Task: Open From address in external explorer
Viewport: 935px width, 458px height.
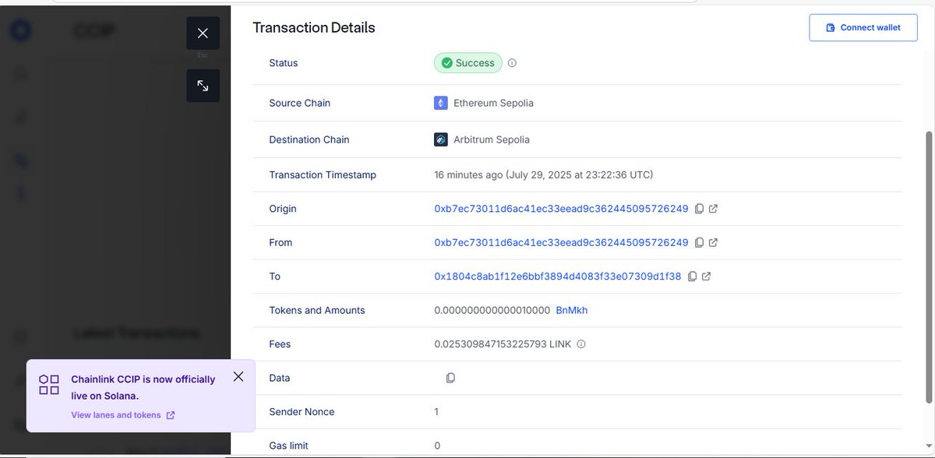Action: (x=713, y=242)
